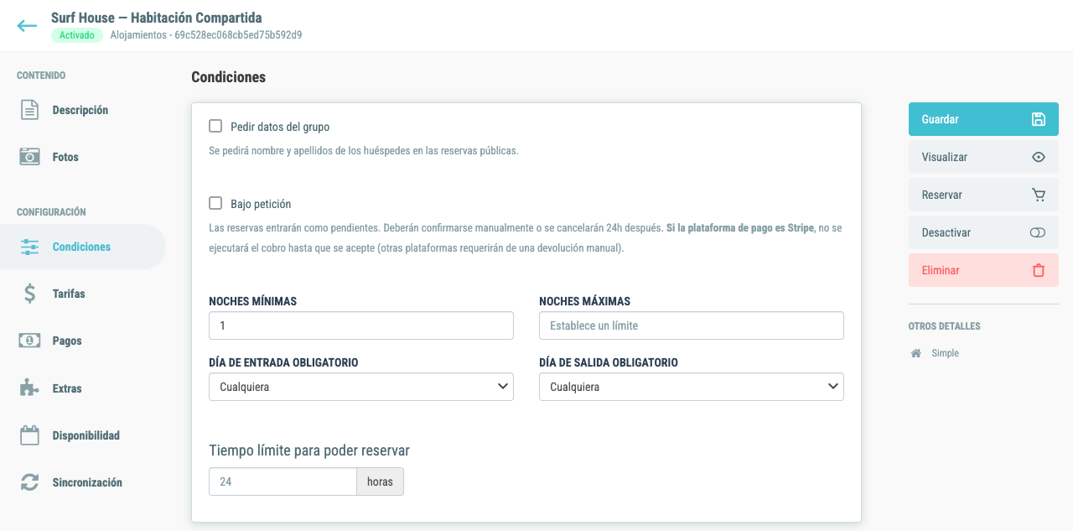Focus the Noches máximas input field
The width and height of the screenshot is (1073, 531).
click(x=692, y=325)
